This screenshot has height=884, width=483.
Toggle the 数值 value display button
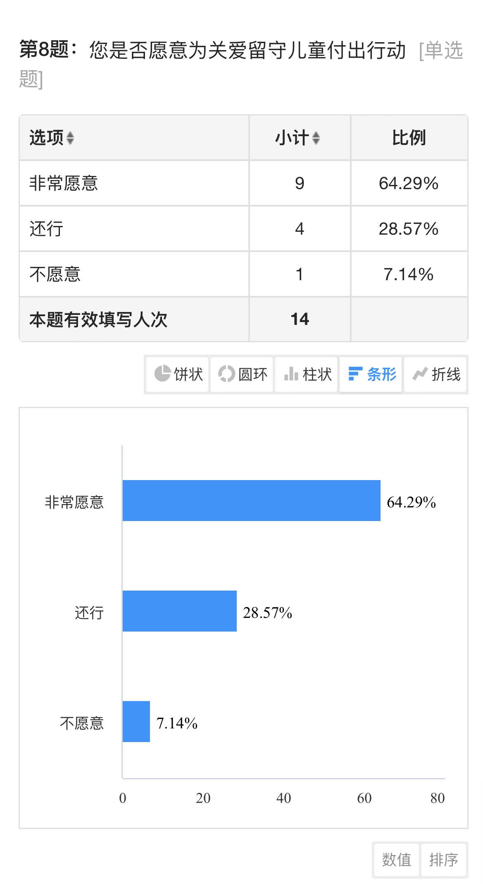pos(396,860)
